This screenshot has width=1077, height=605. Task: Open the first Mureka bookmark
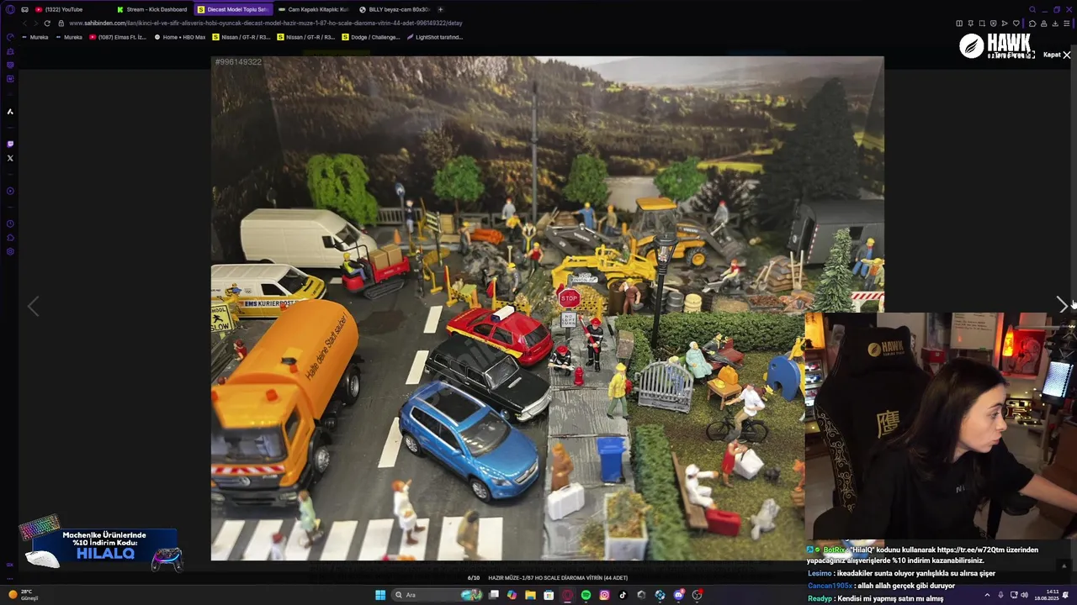click(34, 37)
